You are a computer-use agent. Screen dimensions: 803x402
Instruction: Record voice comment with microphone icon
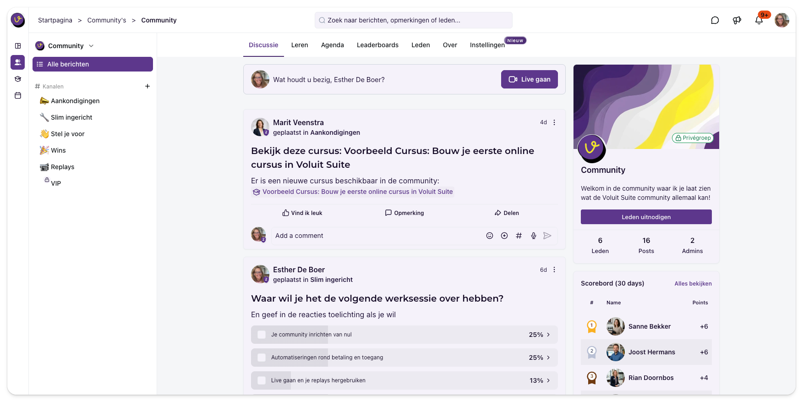coord(534,236)
